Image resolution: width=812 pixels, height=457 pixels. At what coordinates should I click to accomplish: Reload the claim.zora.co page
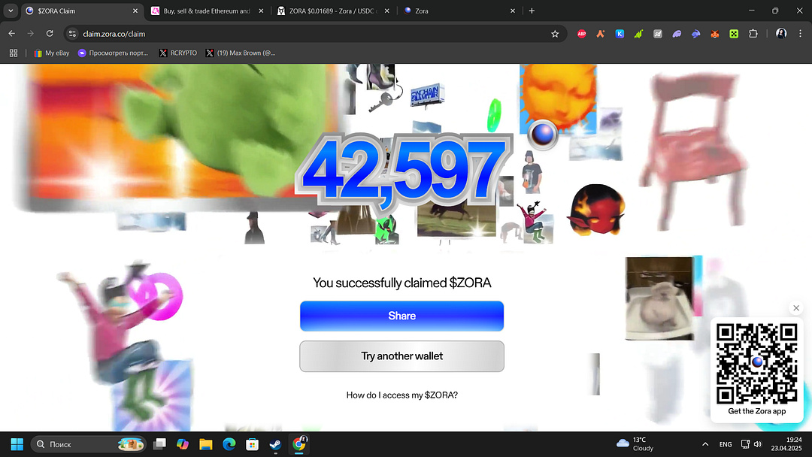click(50, 34)
